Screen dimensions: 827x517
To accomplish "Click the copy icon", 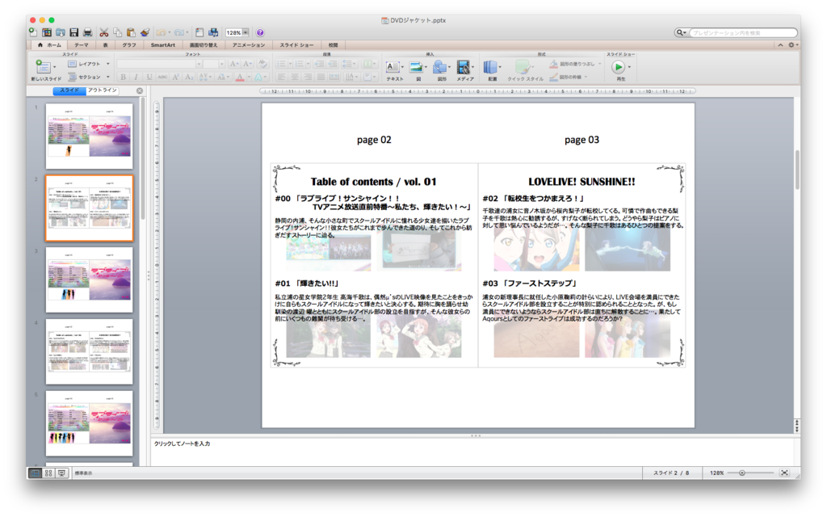I will click(117, 32).
